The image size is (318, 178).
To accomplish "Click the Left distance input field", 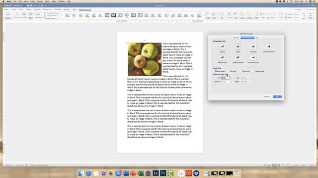I will click(x=244, y=78).
